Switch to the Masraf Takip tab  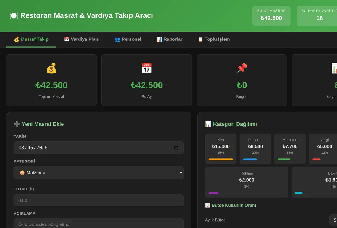31,39
